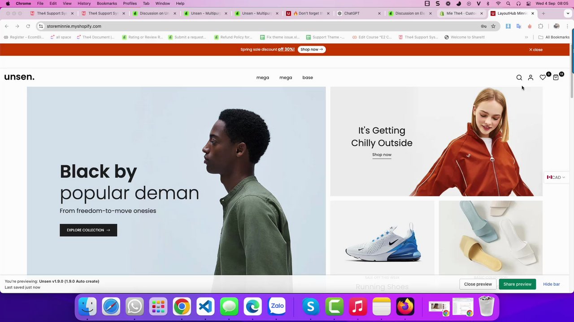
Task: Open the password key icon in address bar
Action: [483, 26]
